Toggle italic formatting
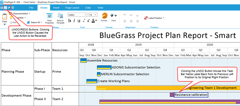This screenshot has height=106, width=240. coord(74,20)
